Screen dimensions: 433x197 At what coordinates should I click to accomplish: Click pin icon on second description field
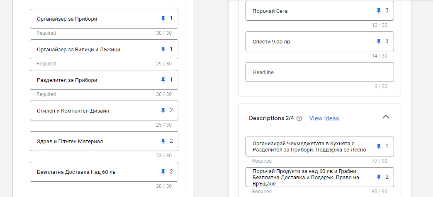tap(379, 177)
